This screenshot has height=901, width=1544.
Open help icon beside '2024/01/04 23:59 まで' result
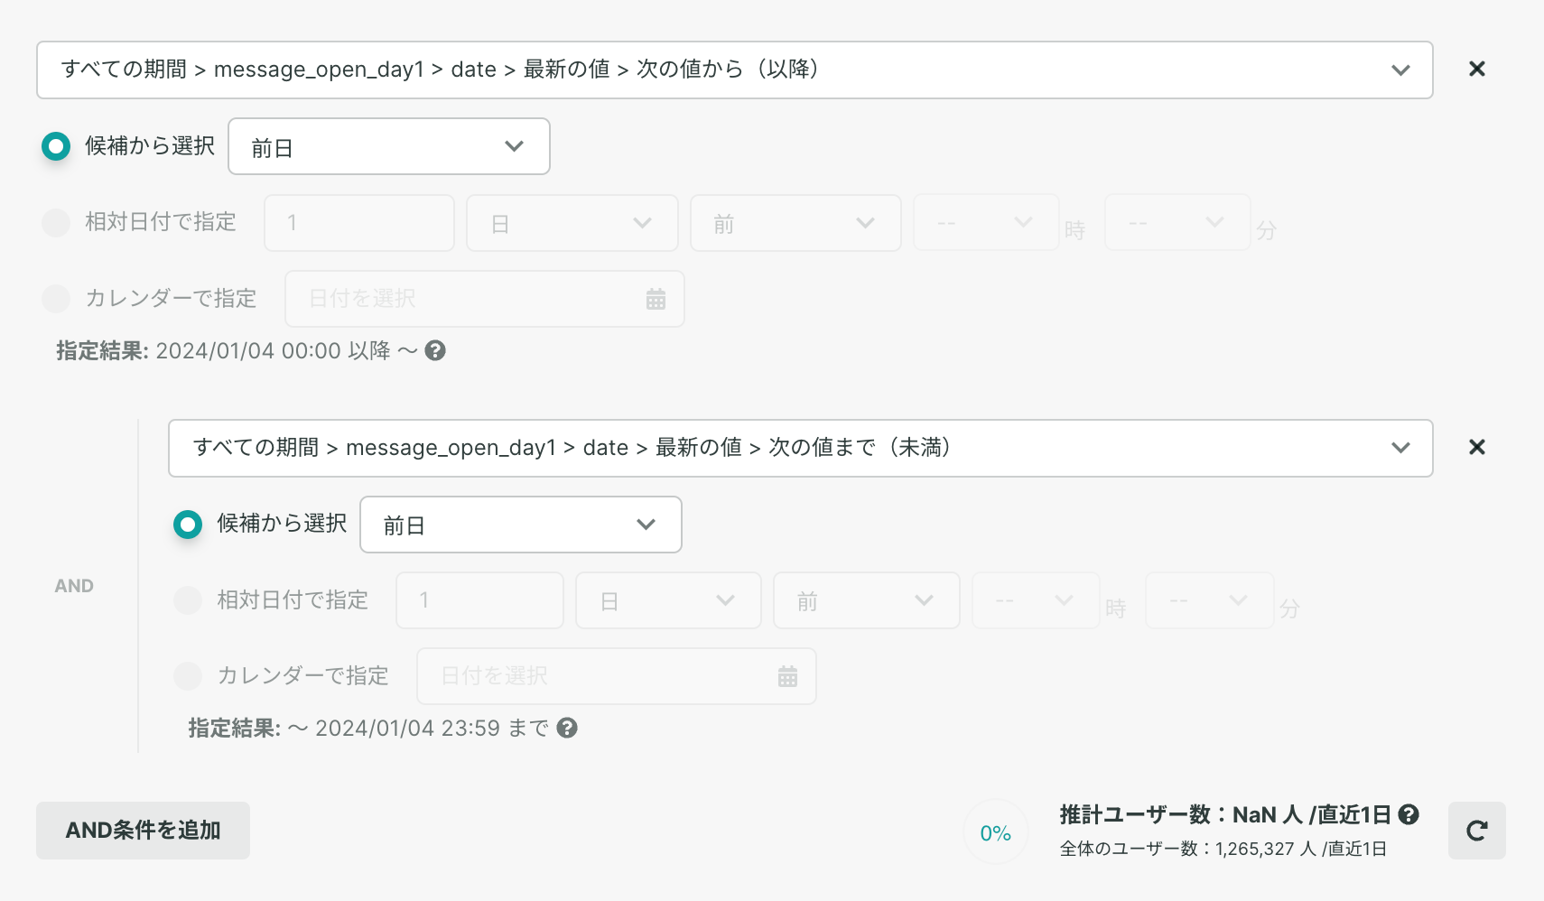tap(567, 728)
